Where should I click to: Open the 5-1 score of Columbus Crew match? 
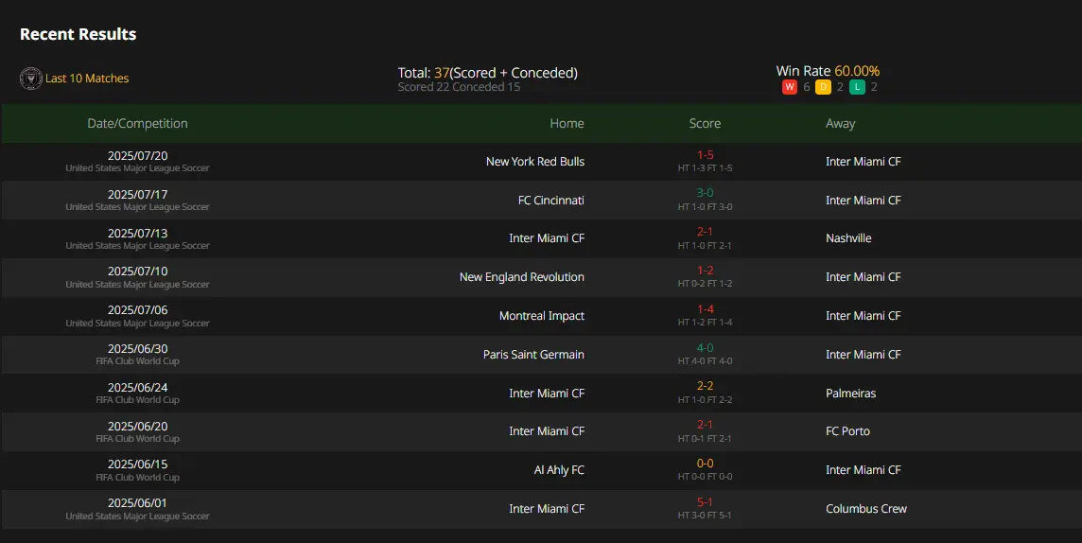point(705,501)
